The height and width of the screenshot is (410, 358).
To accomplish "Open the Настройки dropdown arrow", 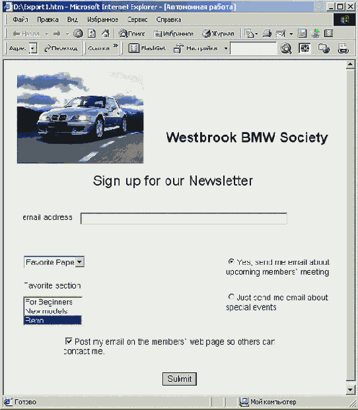I will pos(226,49).
